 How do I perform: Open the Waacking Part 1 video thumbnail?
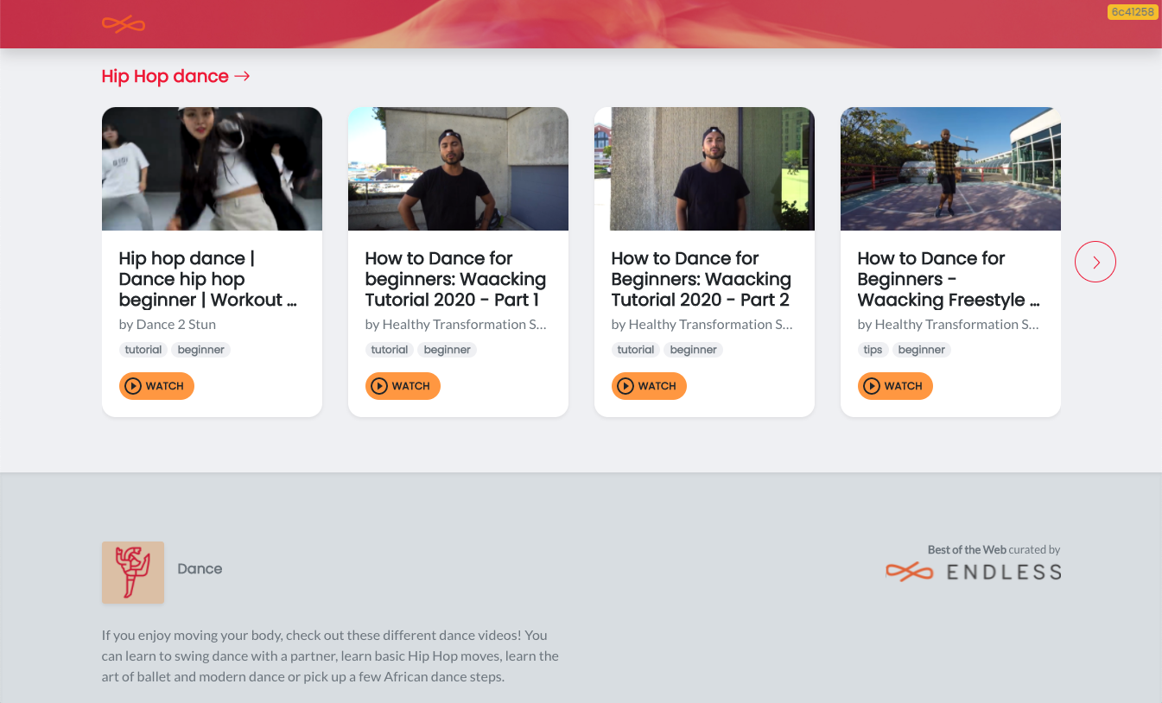(x=458, y=168)
